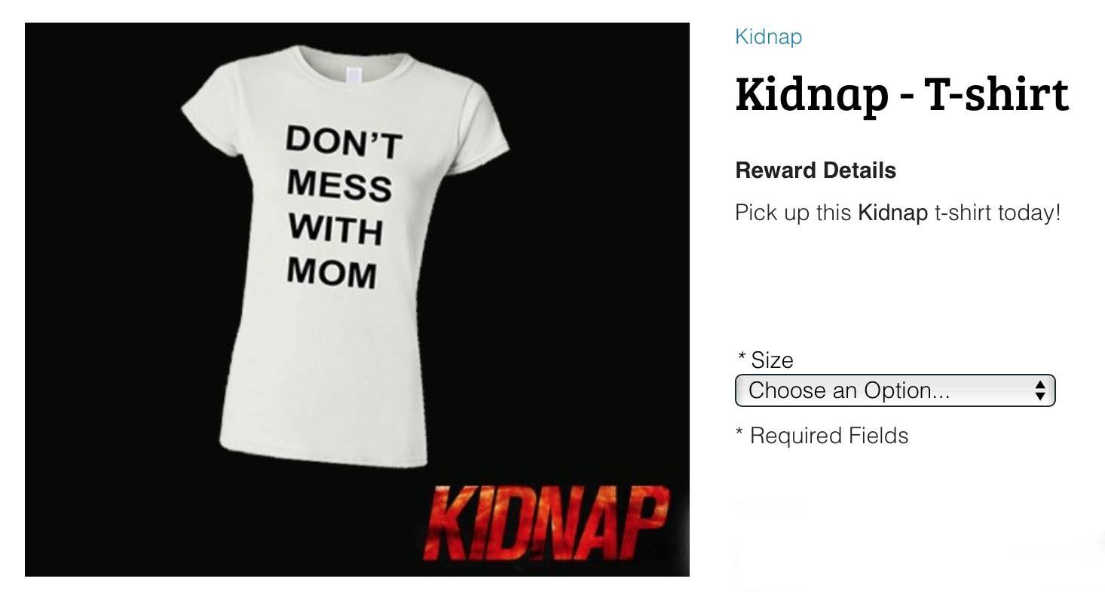Click the shirt's white neck tag label
Image resolution: width=1105 pixels, height=600 pixels.
(354, 75)
